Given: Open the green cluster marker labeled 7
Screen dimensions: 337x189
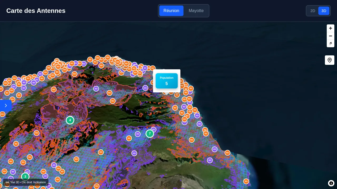Looking at the screenshot, I should pos(150,134).
